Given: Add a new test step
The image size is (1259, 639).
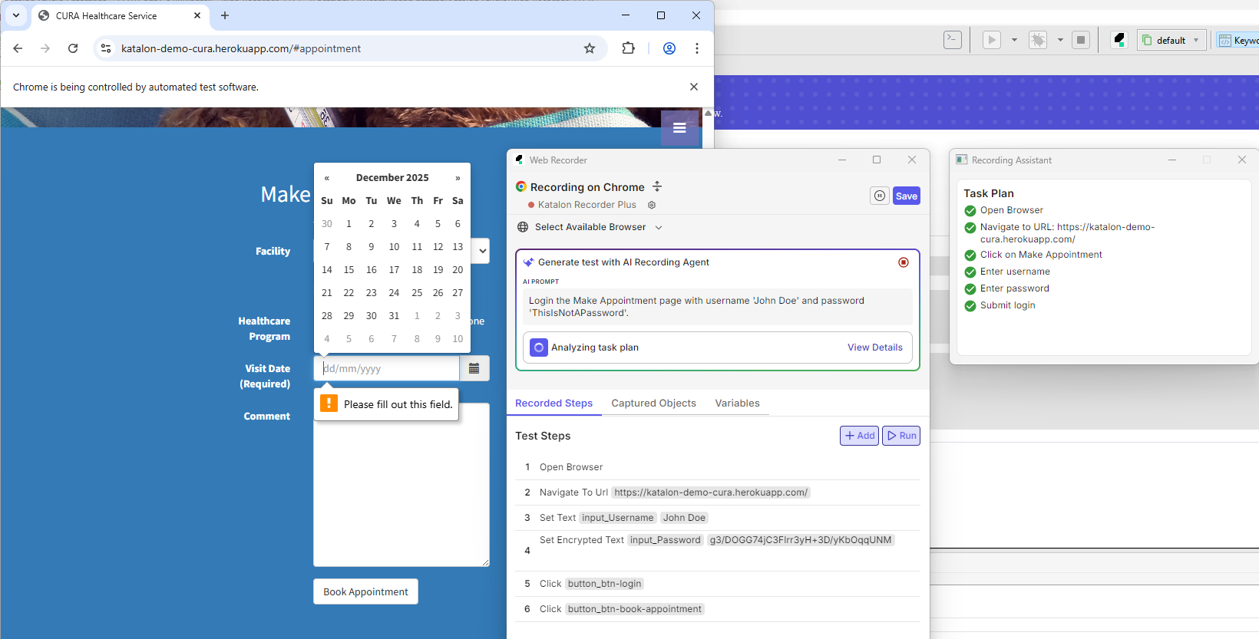Looking at the screenshot, I should (x=859, y=436).
